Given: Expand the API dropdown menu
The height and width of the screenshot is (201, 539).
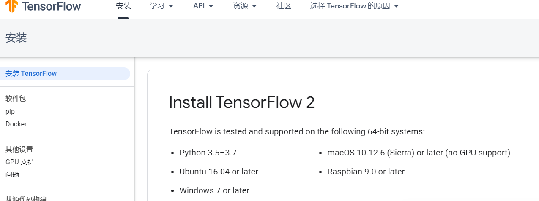Looking at the screenshot, I should point(203,6).
